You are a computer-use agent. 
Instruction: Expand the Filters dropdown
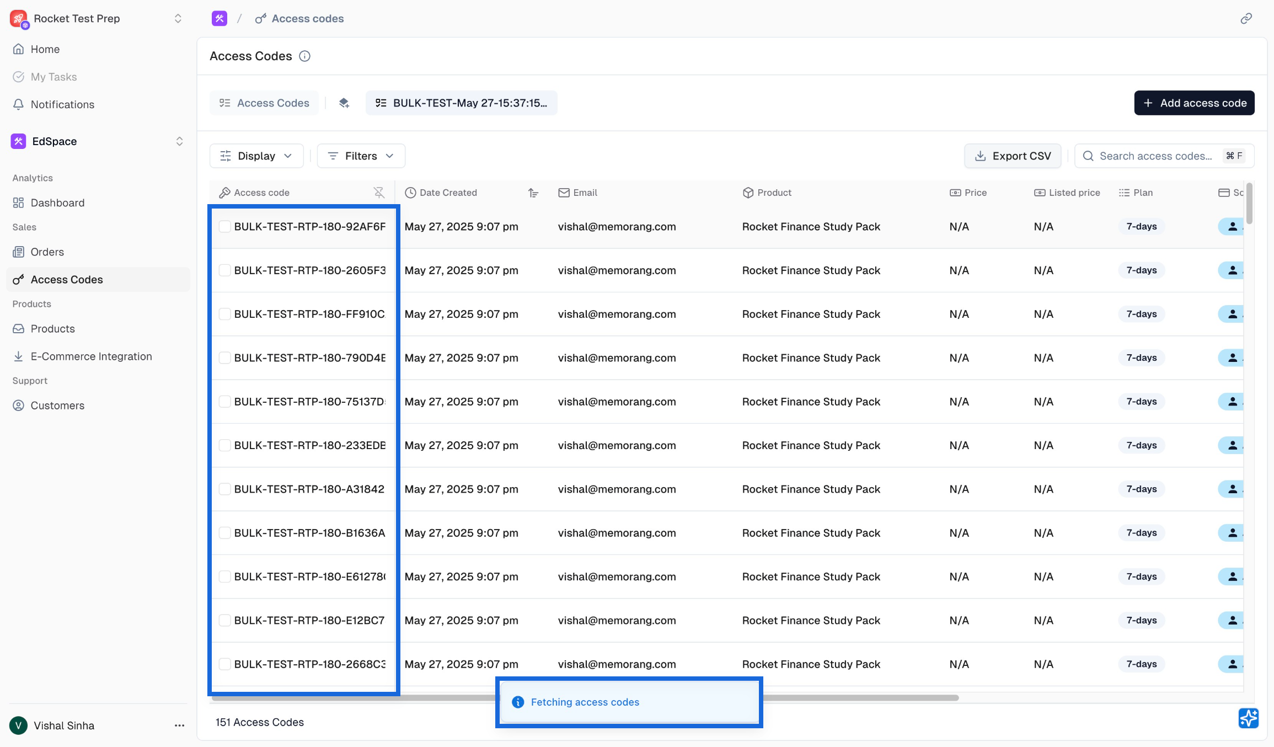[361, 156]
